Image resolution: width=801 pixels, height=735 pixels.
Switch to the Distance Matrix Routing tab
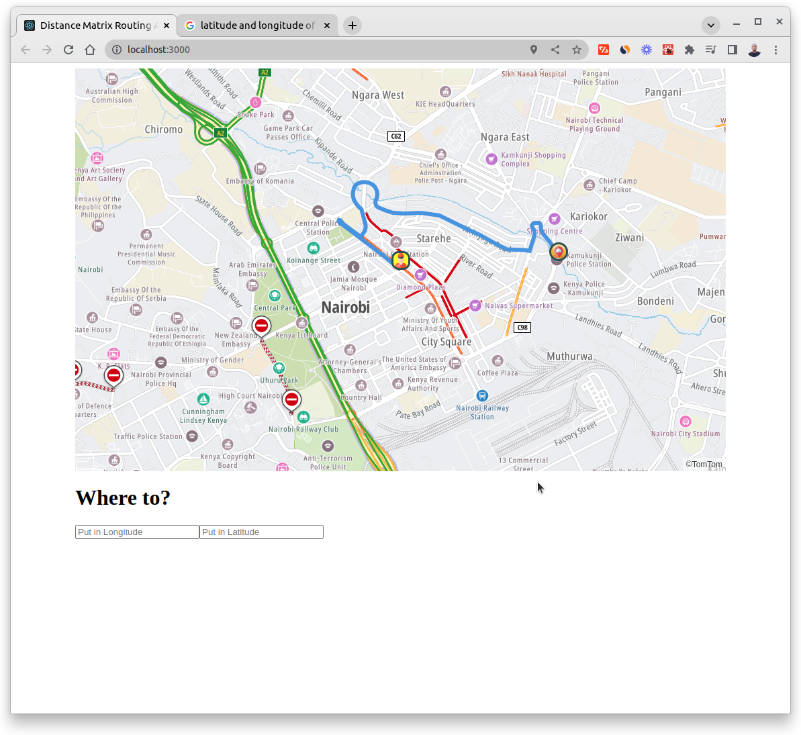(x=97, y=26)
